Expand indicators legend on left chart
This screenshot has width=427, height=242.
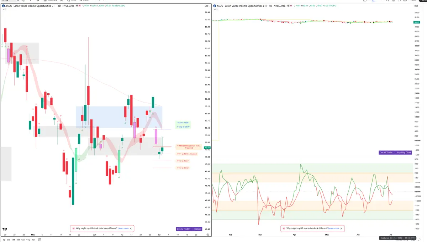coord(4,10)
